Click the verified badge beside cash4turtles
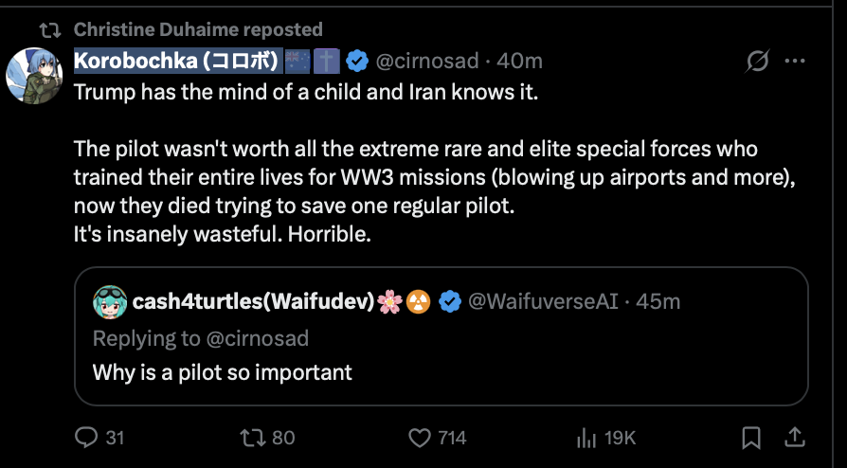Screen dimensions: 847x468 pos(450,301)
